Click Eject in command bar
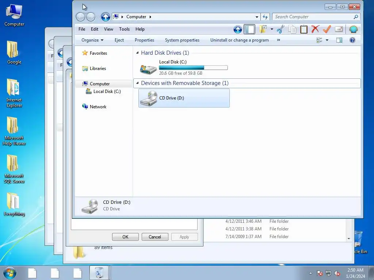Screen dimensions: 374x280 click(119, 40)
